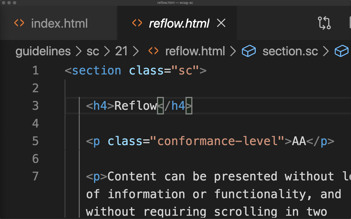The image size is (351, 219).
Task: Click the word "scrolling" in code
Action: (x=245, y=212)
